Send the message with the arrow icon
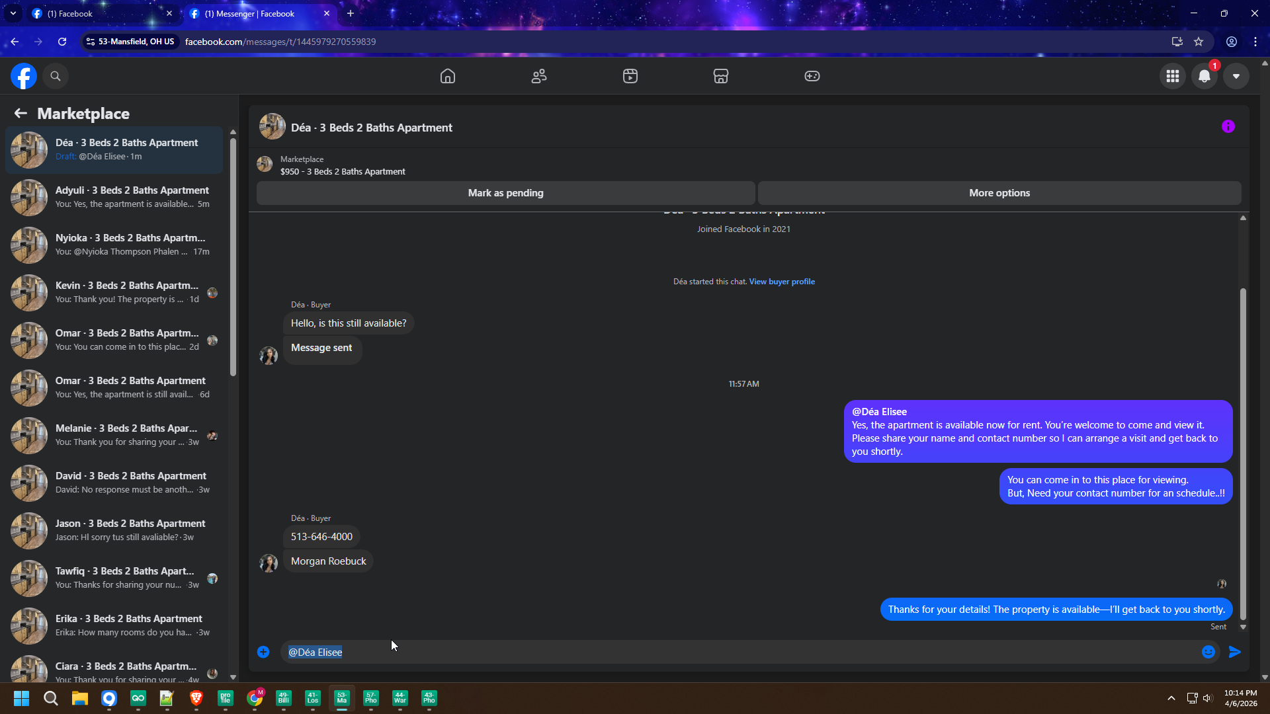1270x714 pixels. point(1235,652)
